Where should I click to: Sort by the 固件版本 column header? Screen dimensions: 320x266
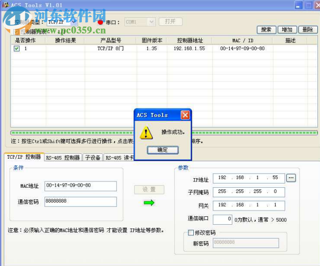click(152, 41)
